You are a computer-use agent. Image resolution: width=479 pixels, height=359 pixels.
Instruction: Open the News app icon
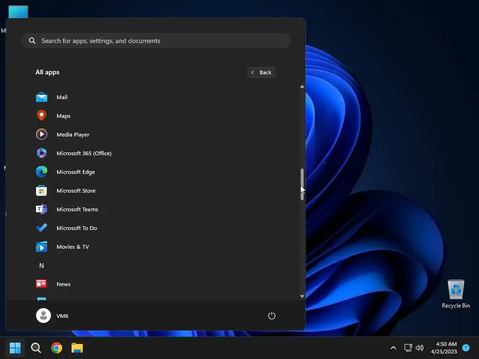(42, 284)
